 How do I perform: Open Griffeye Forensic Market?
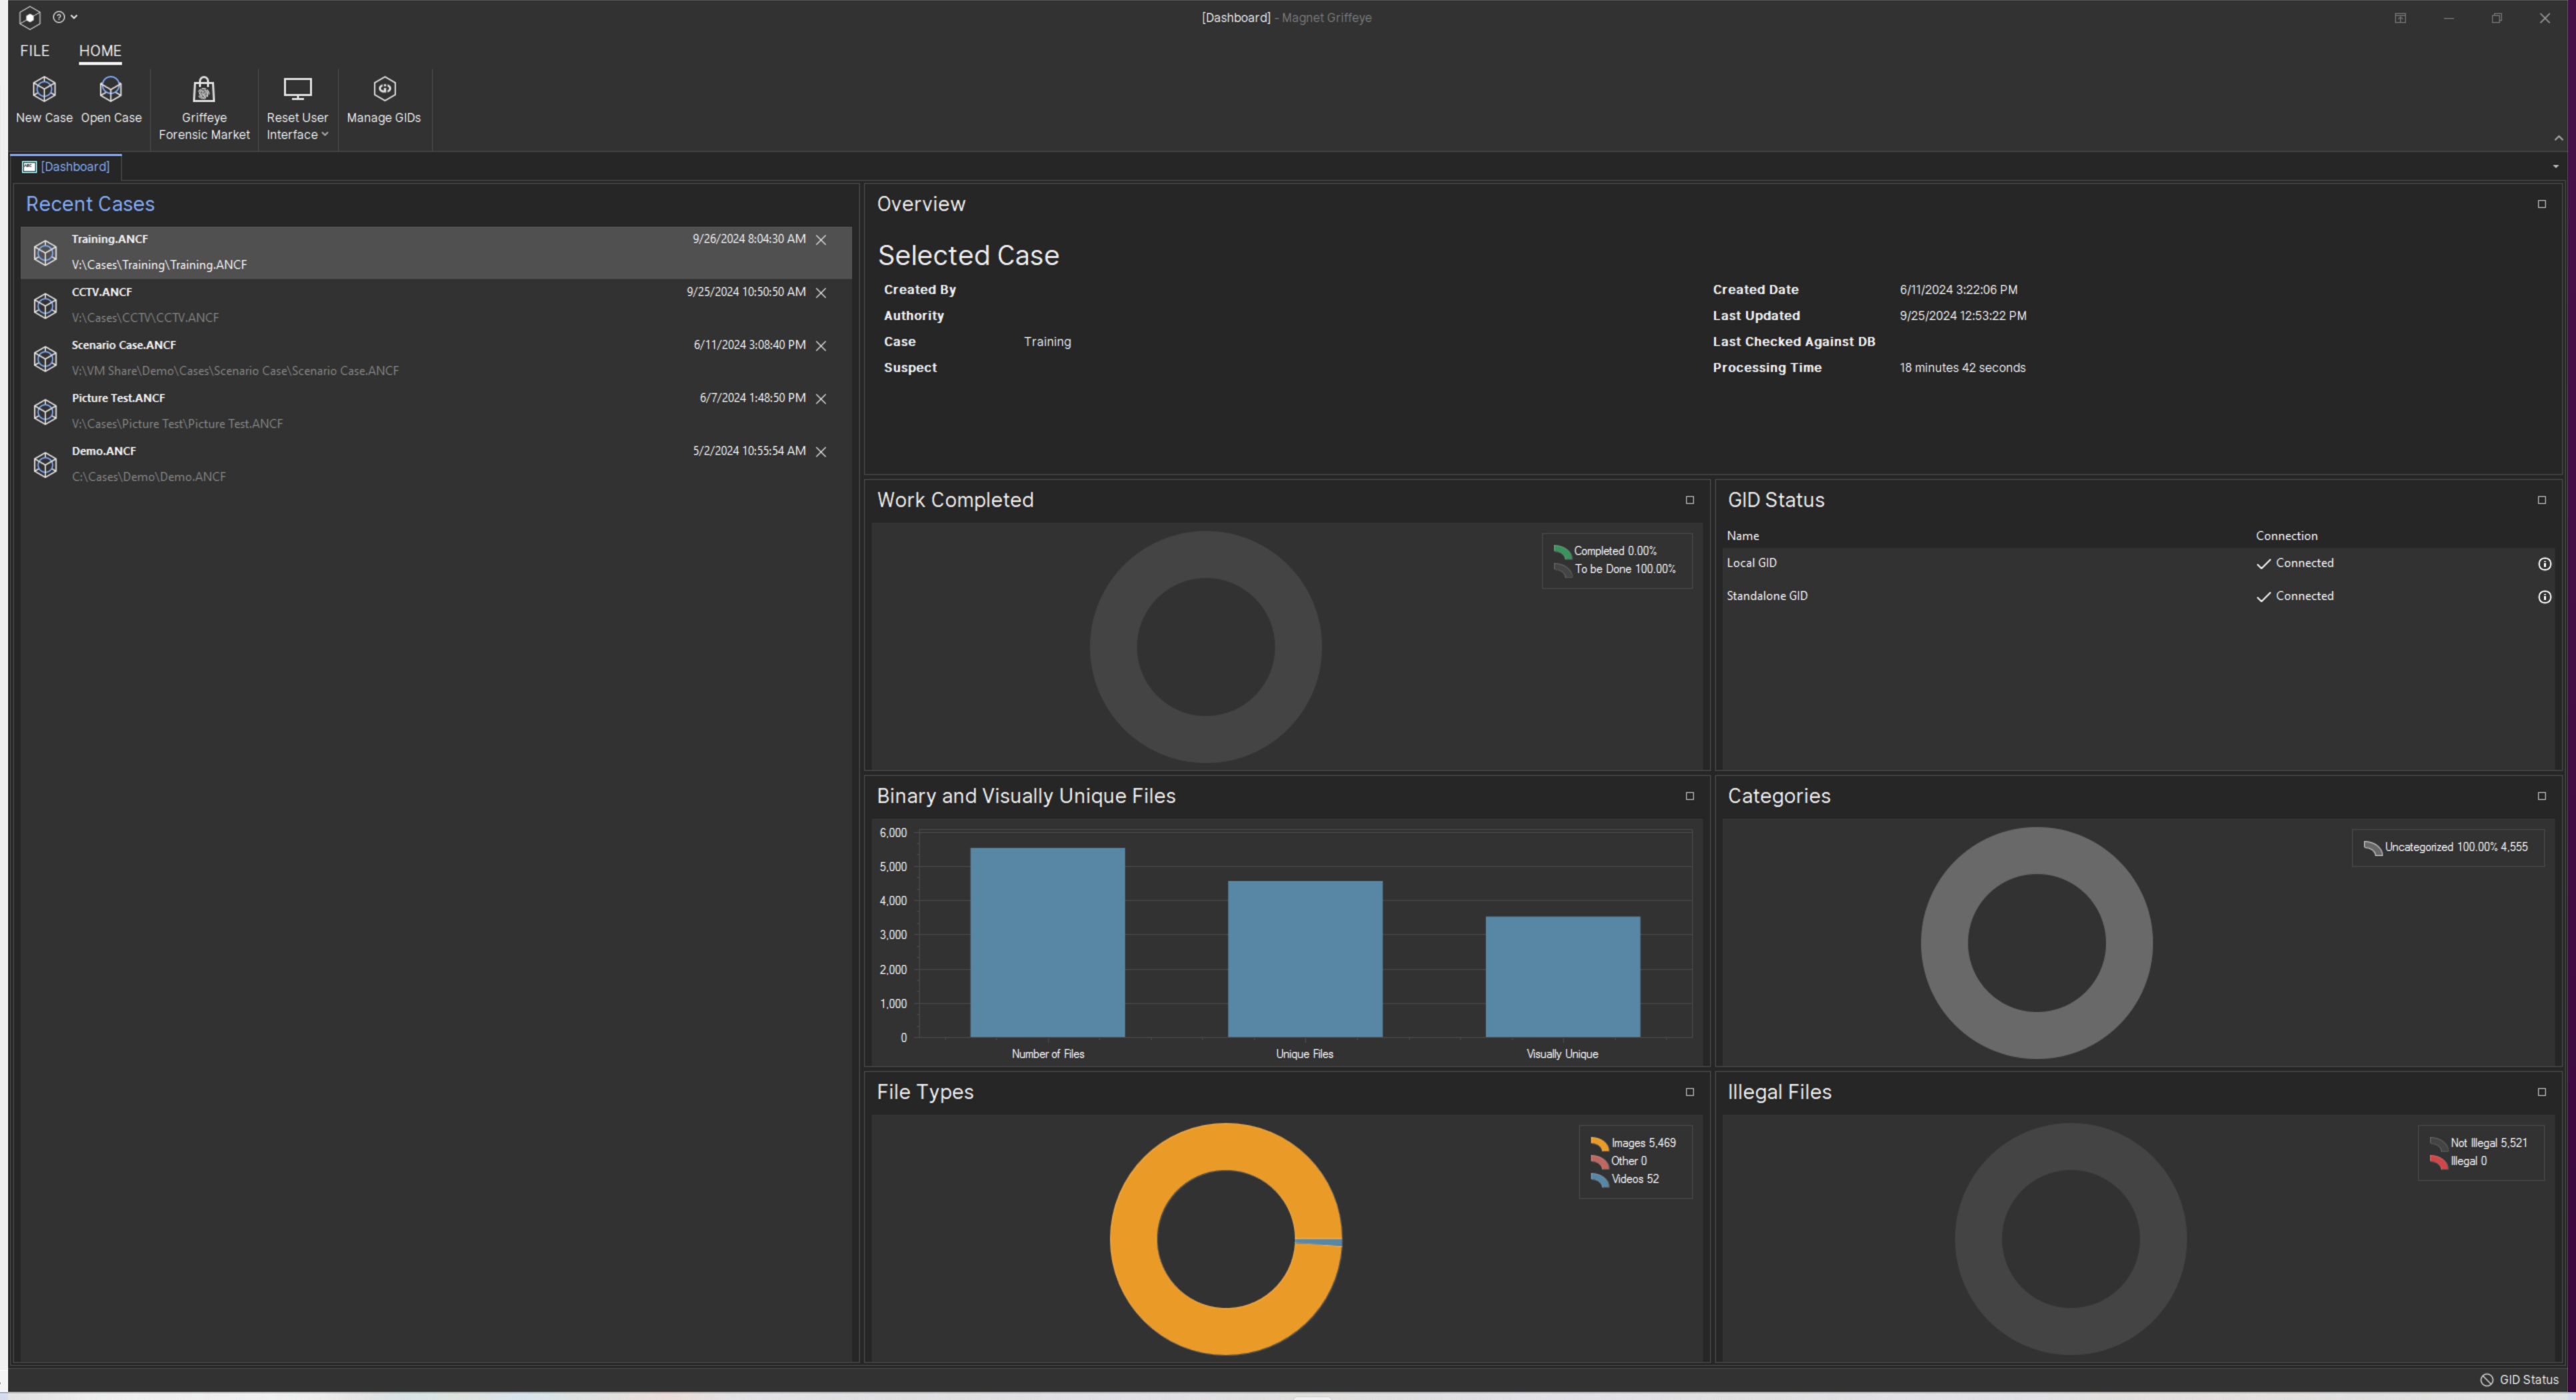204,90
